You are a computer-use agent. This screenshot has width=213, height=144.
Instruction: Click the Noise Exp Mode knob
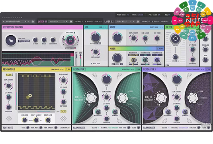[x=157, y=38]
